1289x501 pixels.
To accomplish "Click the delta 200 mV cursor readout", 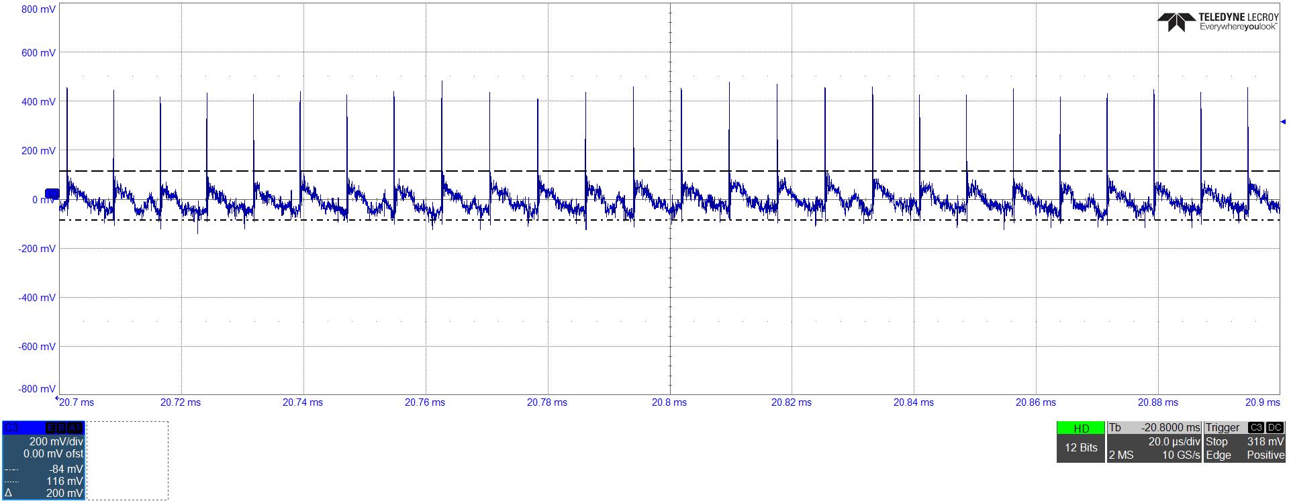I will tap(64, 494).
